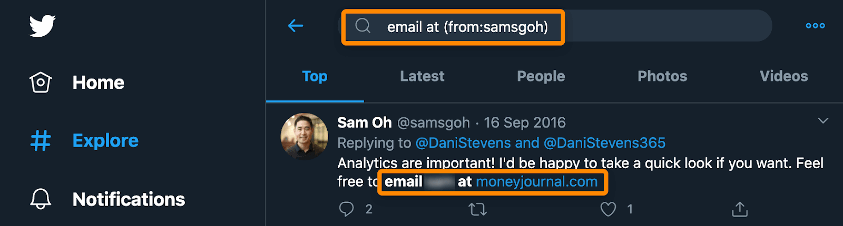The width and height of the screenshot is (843, 226).
Task: Click the search magnifier icon
Action: pos(363,26)
